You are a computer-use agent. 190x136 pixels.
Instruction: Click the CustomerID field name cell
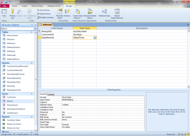point(57,34)
